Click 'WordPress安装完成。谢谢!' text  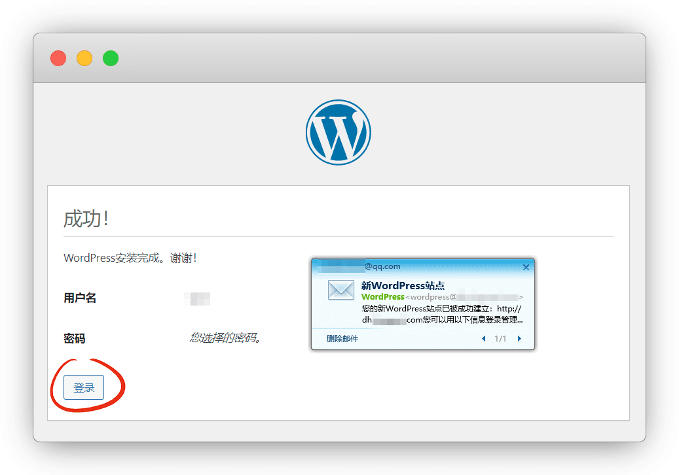point(130,258)
